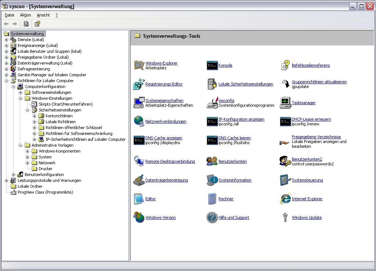Click the Freigegebene Verzeichnisse hand icon
376x271 pixels.
[285, 143]
